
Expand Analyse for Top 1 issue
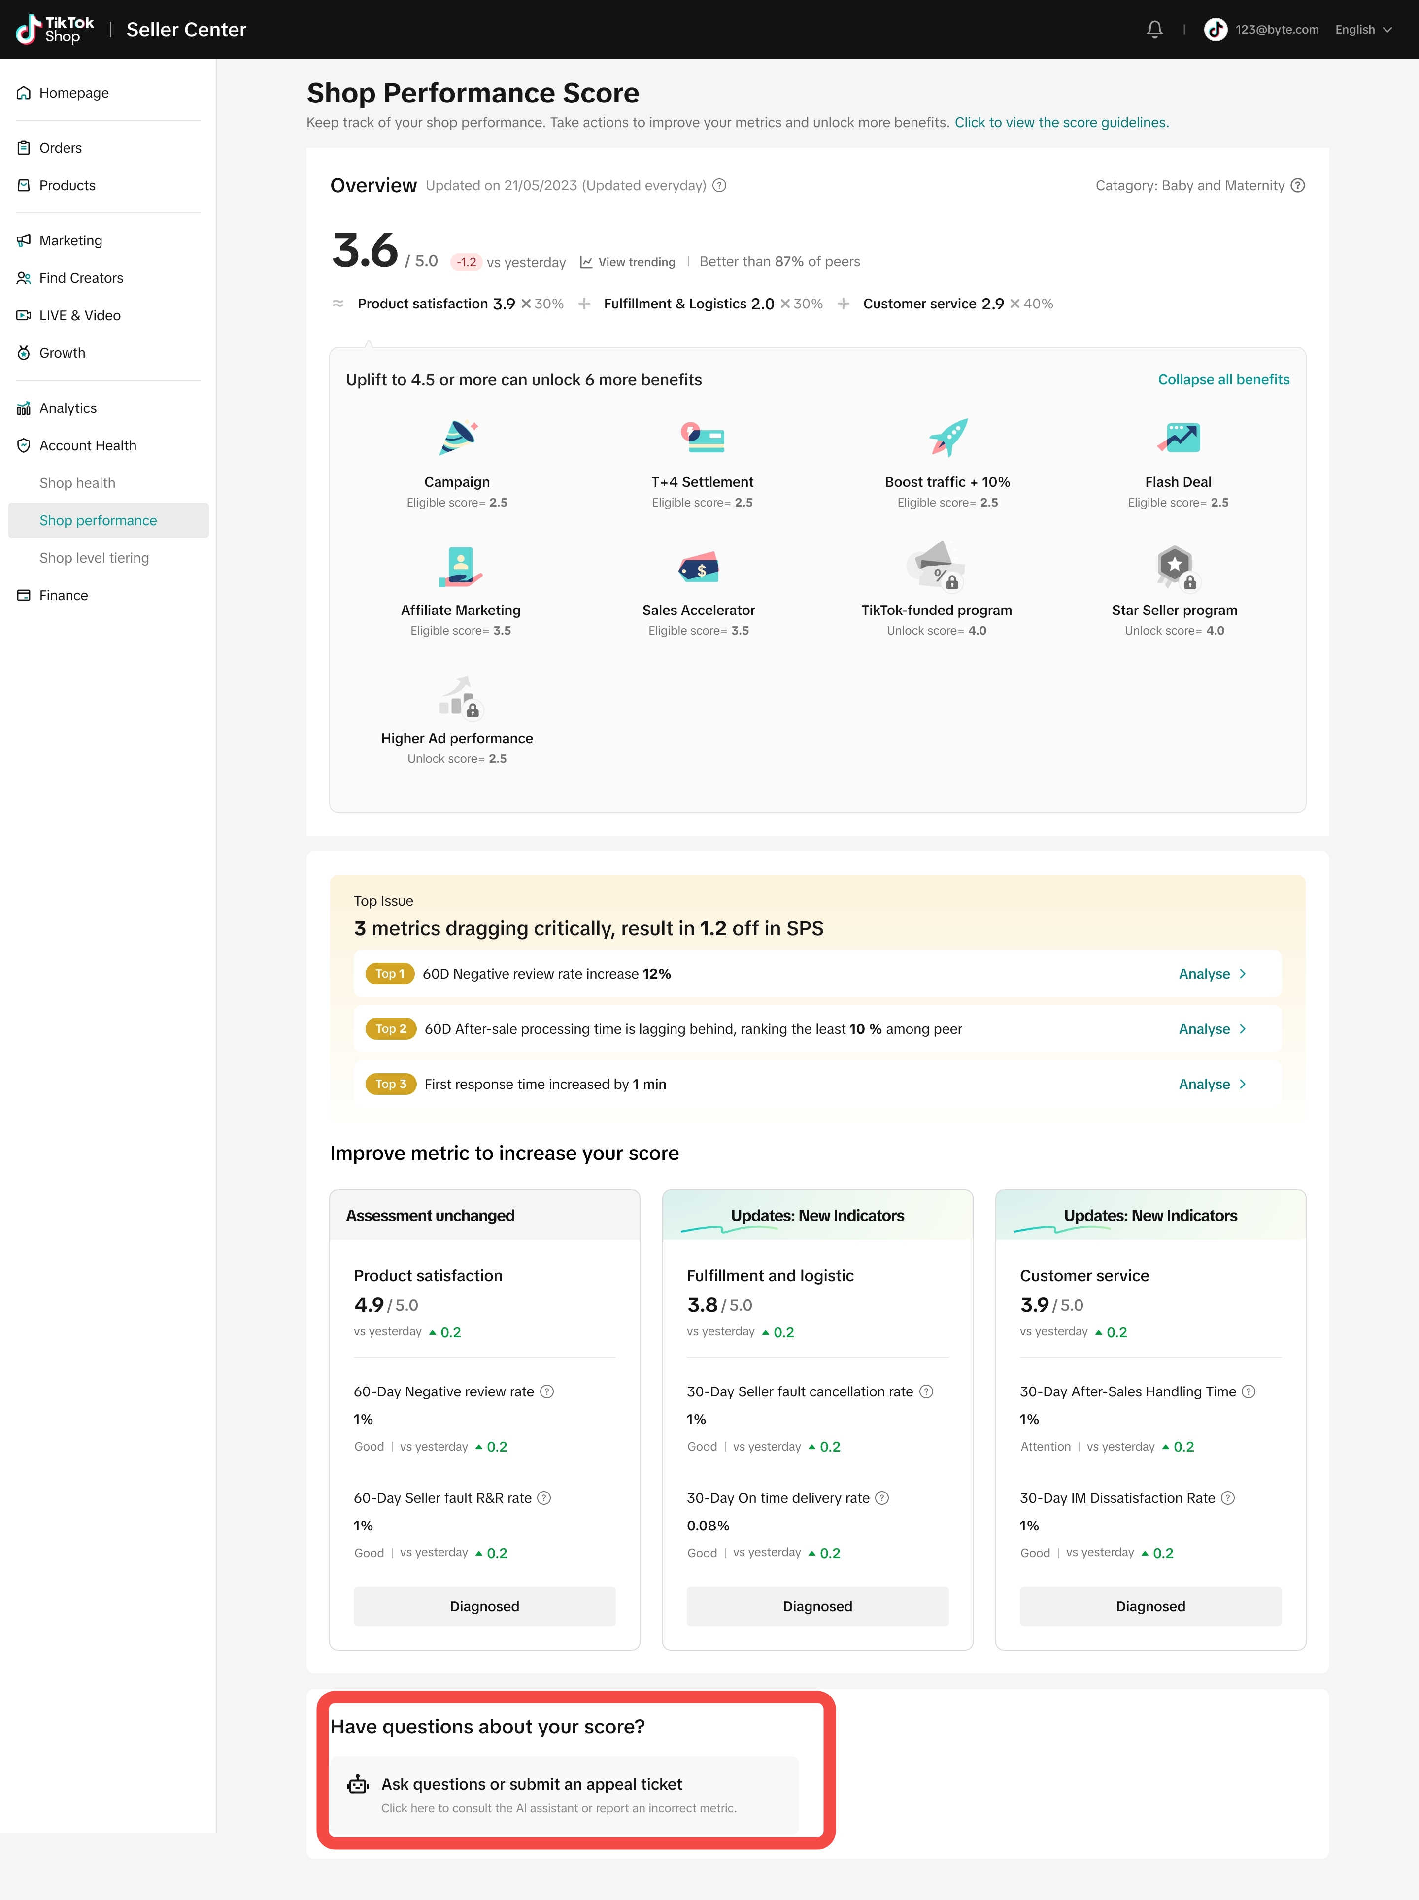1212,974
